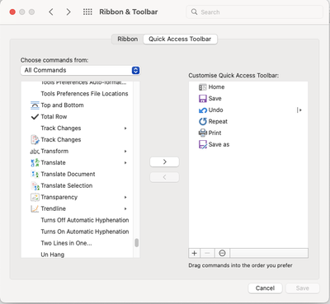
Task: Click the greyed Save button
Action: 303,288
